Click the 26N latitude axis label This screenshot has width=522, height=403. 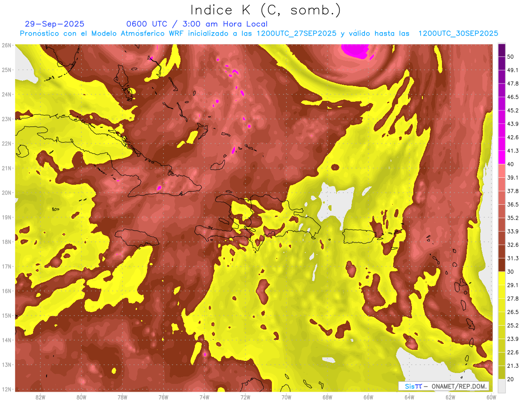tap(7, 45)
